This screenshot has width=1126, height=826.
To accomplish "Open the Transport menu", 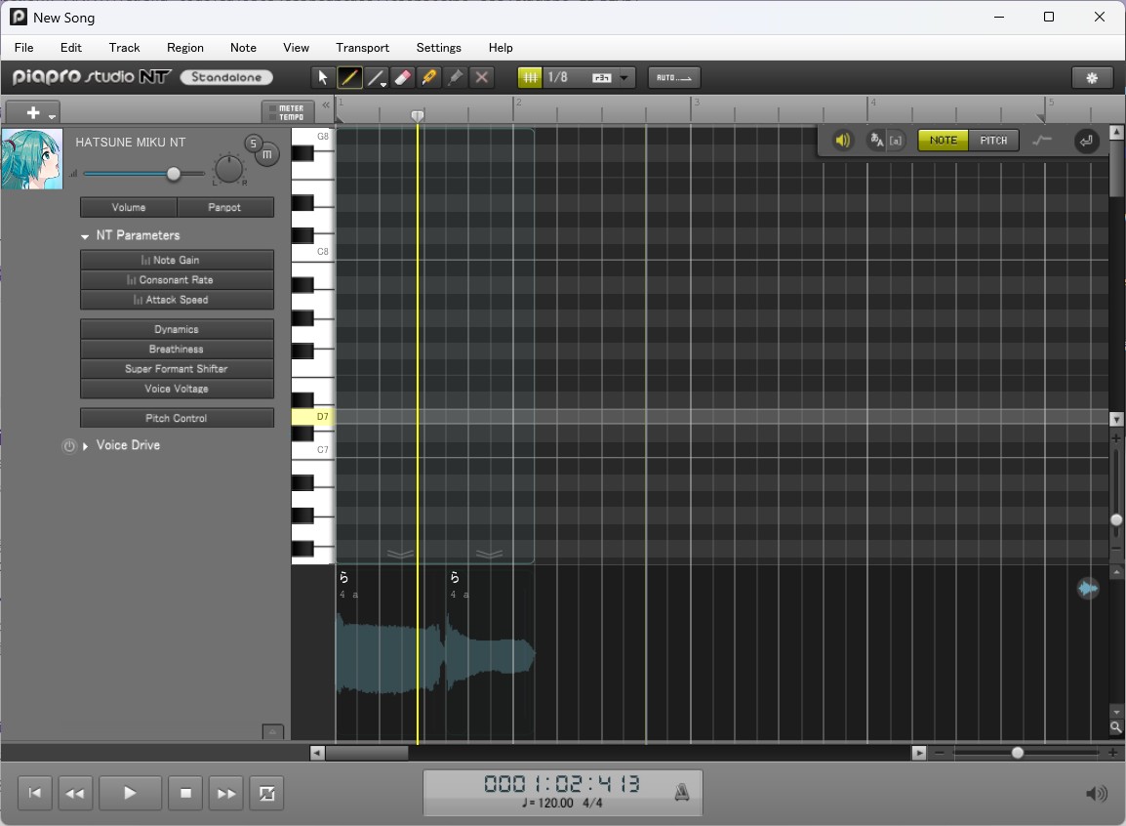I will [362, 47].
